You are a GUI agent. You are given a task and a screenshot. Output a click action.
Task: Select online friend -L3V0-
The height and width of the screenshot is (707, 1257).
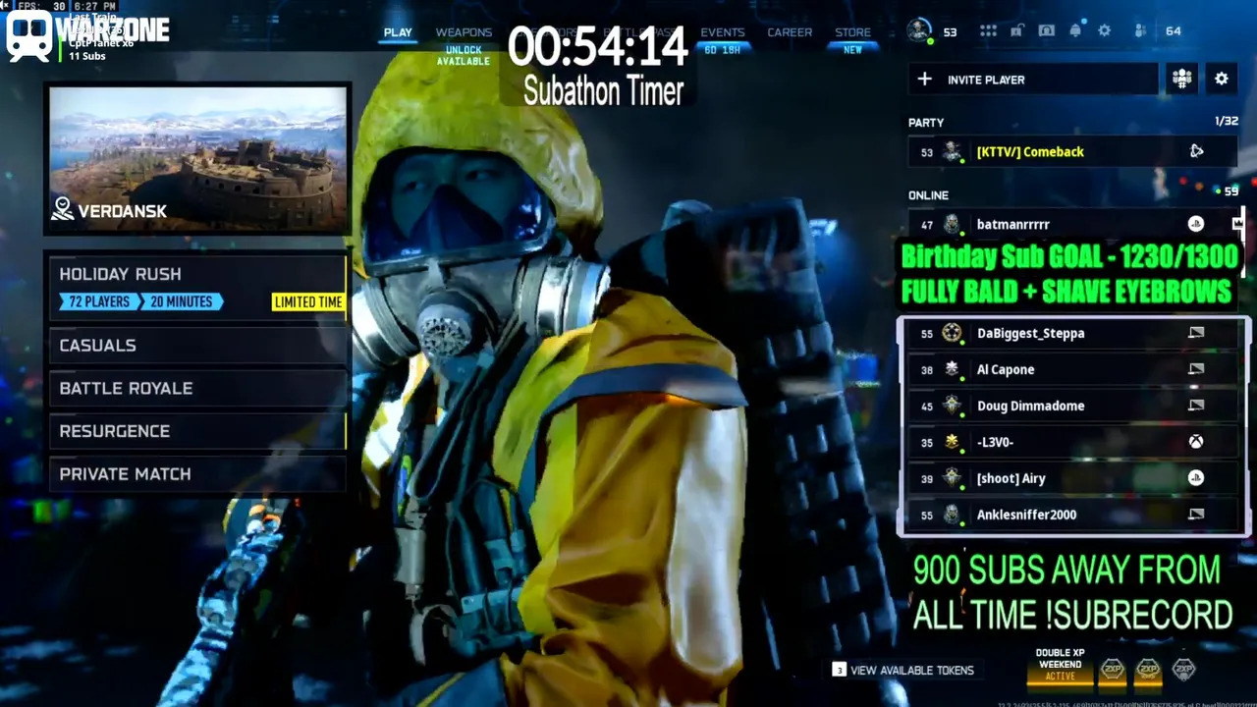(x=1072, y=442)
